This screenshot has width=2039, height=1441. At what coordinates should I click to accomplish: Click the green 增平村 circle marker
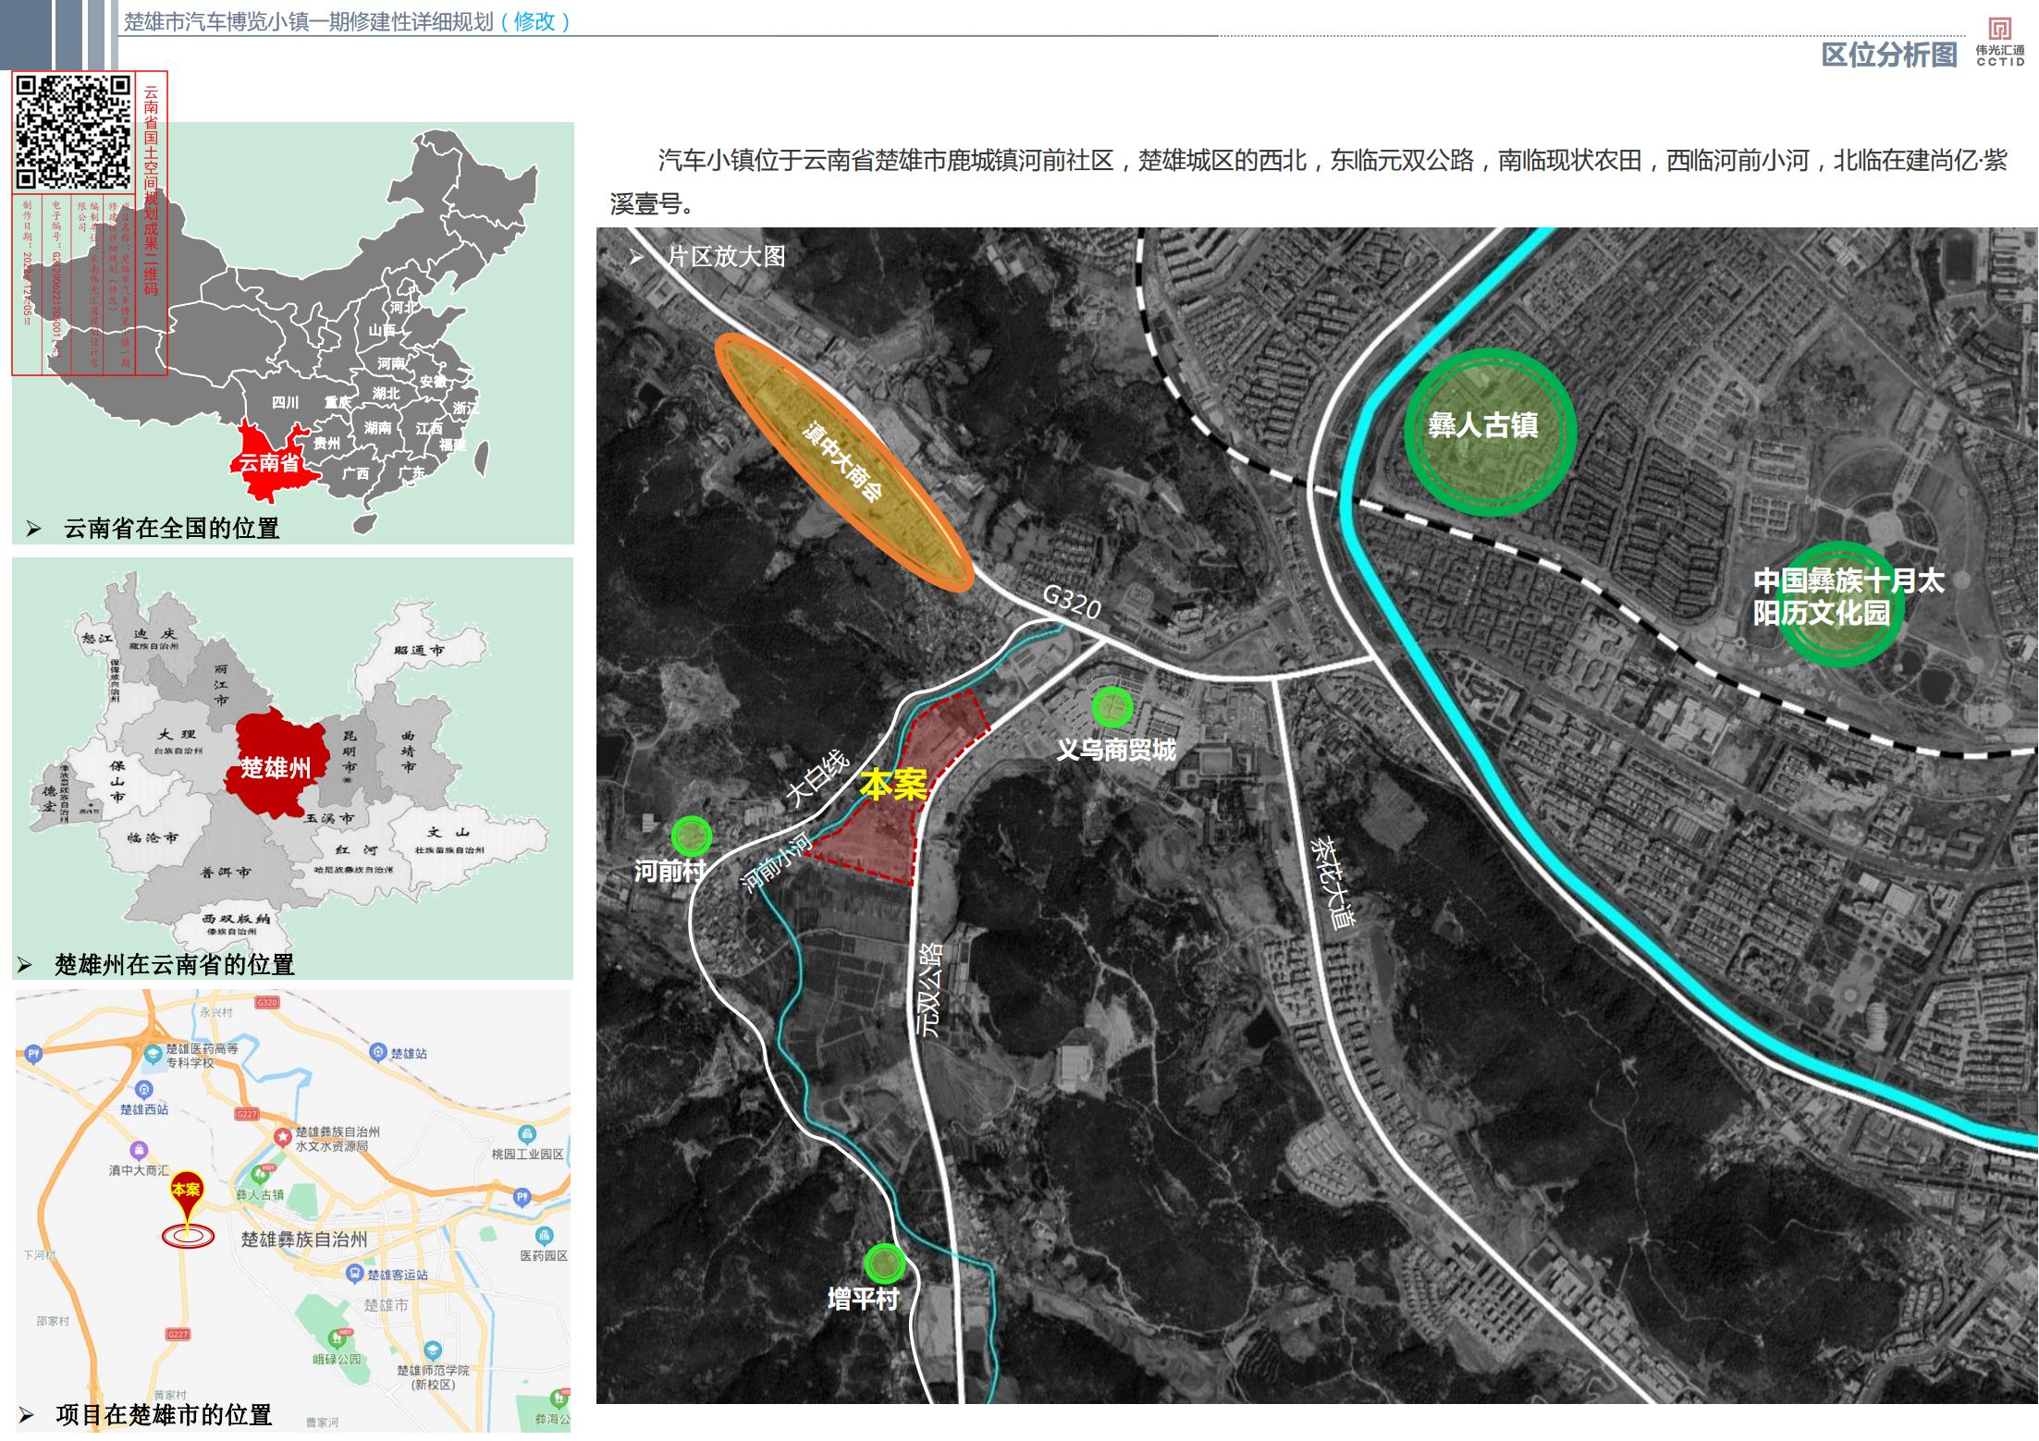click(x=884, y=1264)
